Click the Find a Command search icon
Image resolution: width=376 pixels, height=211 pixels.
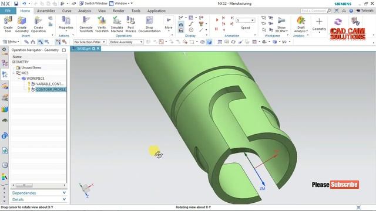click(329, 11)
